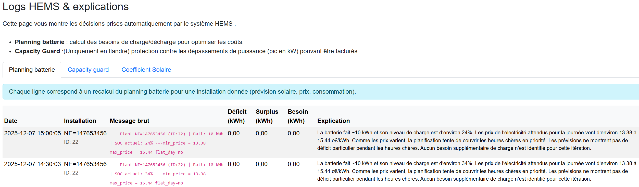Click the Surplus (kWh) column header
Screen dimensions: 639x187
point(267,116)
